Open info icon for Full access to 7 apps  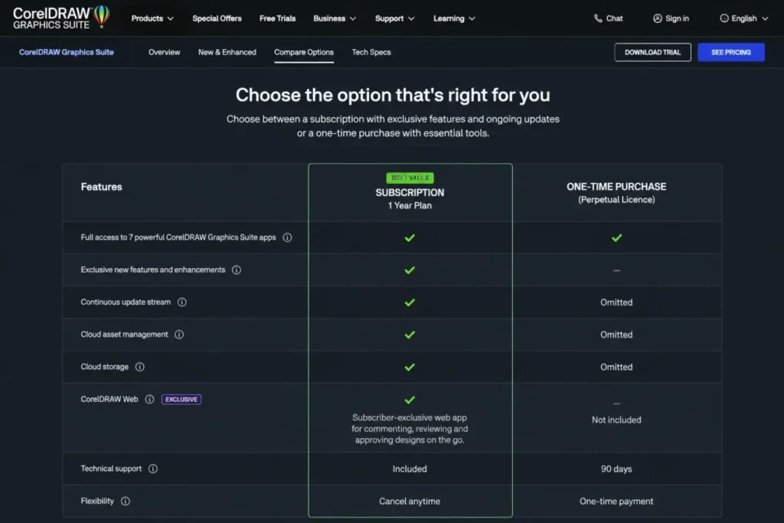287,237
